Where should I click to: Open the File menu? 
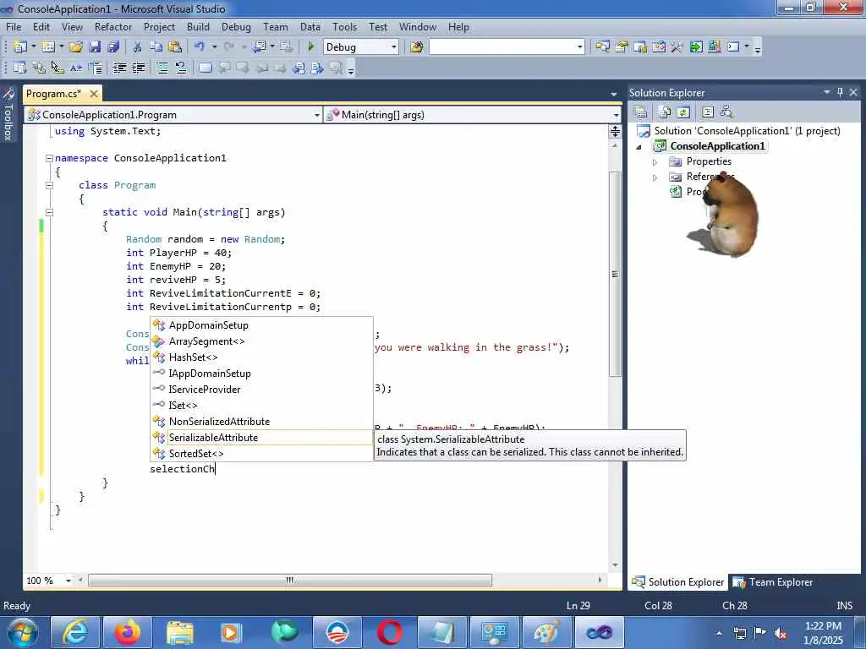coord(14,26)
